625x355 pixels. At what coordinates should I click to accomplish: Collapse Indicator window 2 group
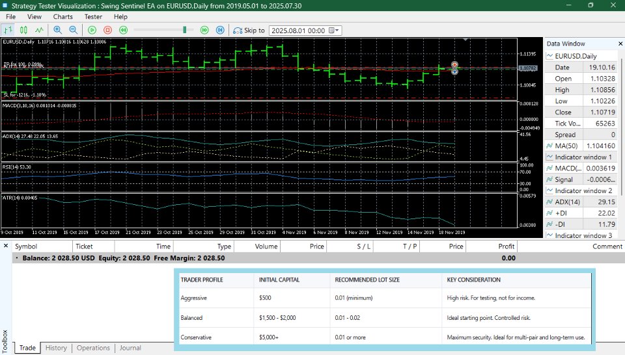pos(549,191)
